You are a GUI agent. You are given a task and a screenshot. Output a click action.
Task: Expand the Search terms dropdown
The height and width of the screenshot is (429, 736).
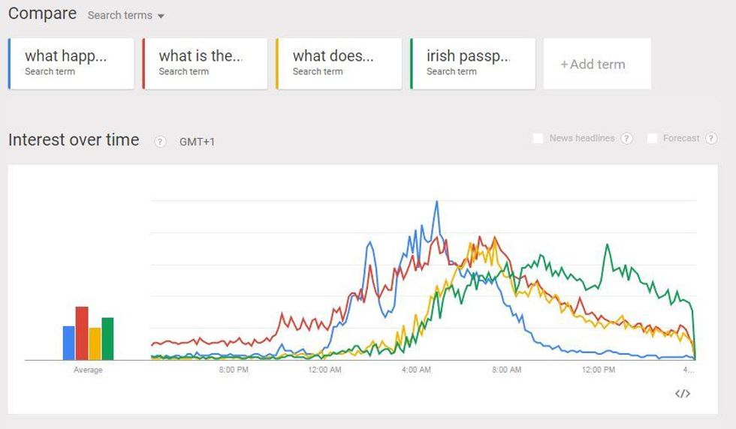pyautogui.click(x=125, y=16)
